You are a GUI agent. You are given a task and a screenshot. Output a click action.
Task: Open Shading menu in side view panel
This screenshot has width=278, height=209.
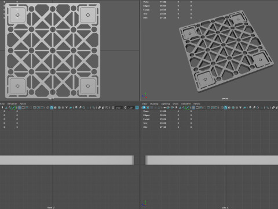[x=154, y=104]
